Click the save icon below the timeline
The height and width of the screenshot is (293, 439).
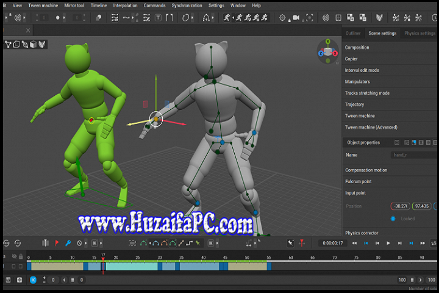(x=8, y=280)
